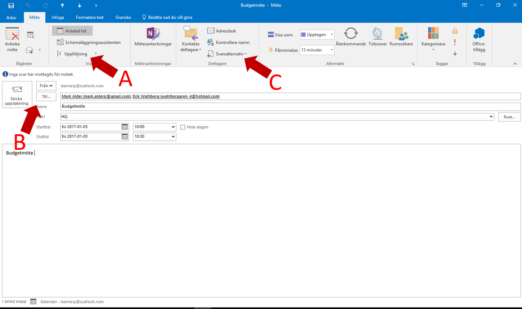
Task: Open Alternativ group dialog launcher
Action: (413, 64)
